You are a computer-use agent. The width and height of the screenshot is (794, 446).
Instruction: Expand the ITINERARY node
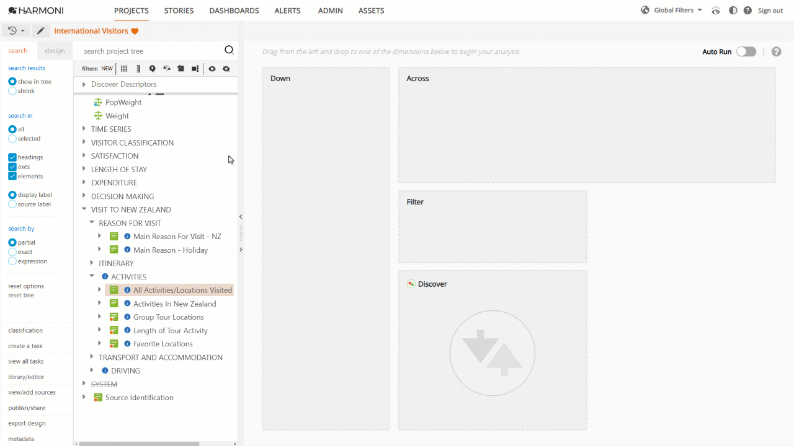coord(92,263)
